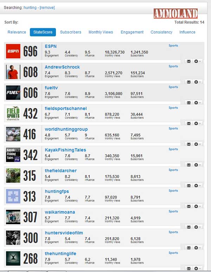This screenshot has height=272, width=211.
Task: Click the ESPN logo thumbnail
Action: pos(13,51)
